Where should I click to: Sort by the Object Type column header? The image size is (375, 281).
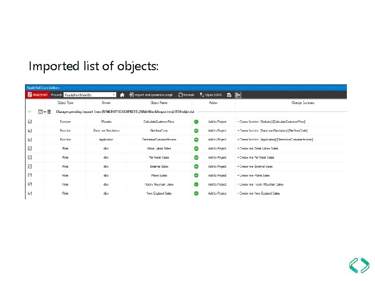pos(65,103)
